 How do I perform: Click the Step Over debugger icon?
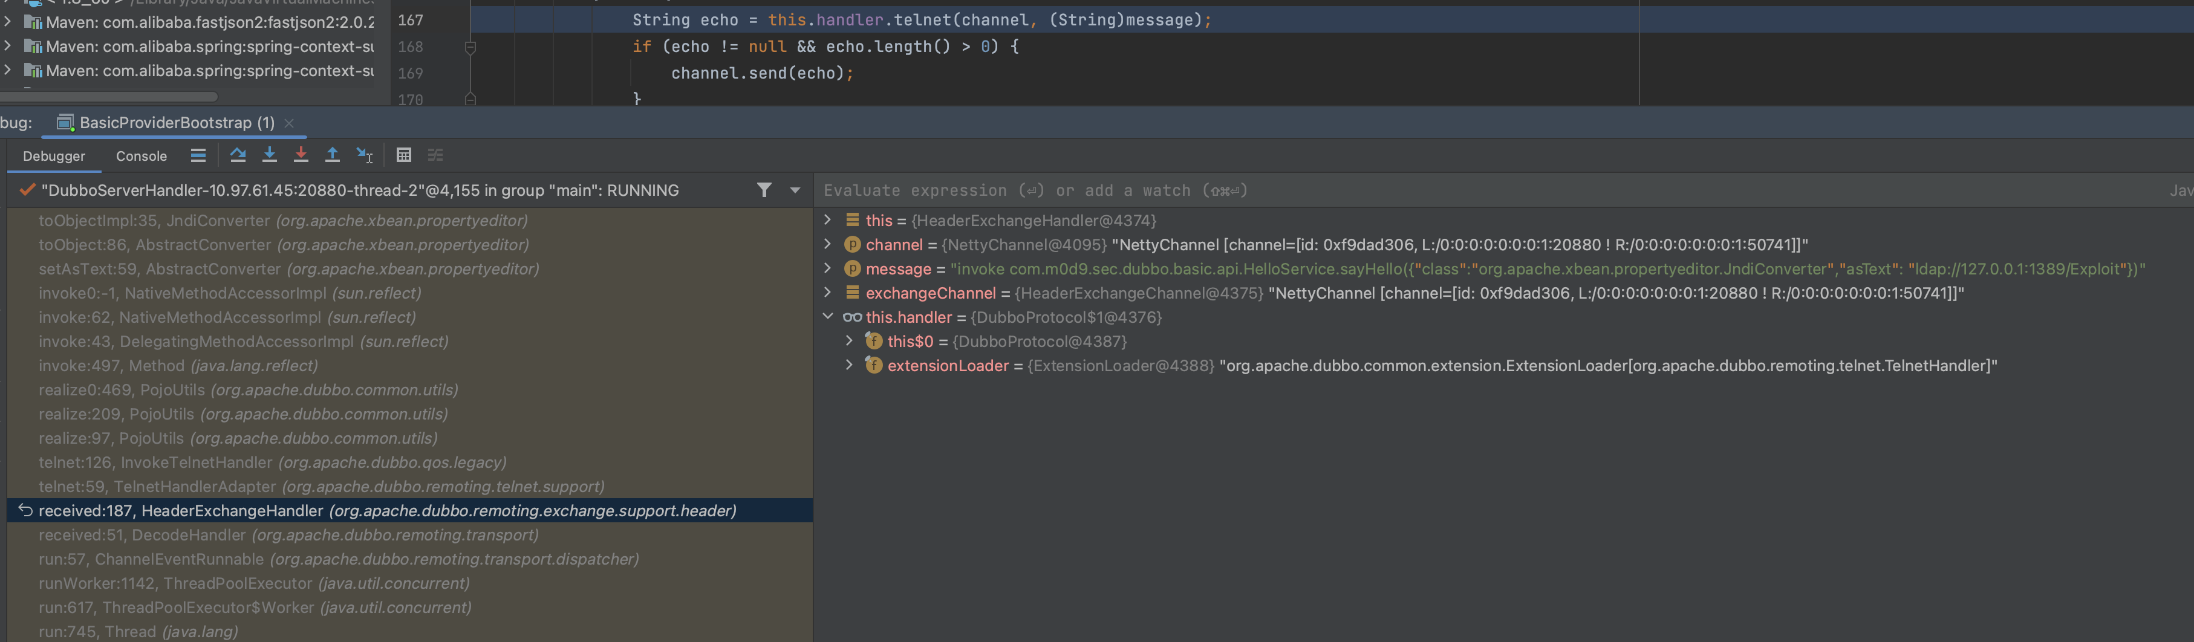pos(238,155)
